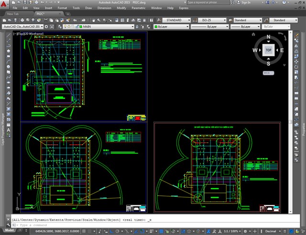Select the Table tool

tap(9, 125)
